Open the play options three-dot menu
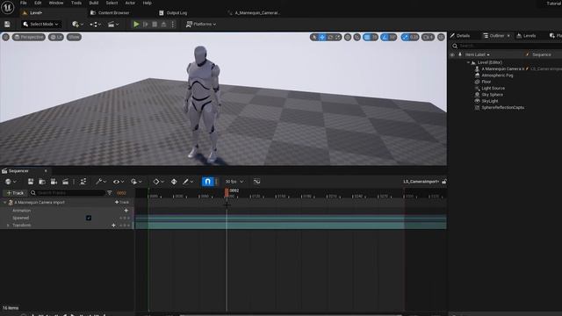Screen dimensions: 562x316 173,25
